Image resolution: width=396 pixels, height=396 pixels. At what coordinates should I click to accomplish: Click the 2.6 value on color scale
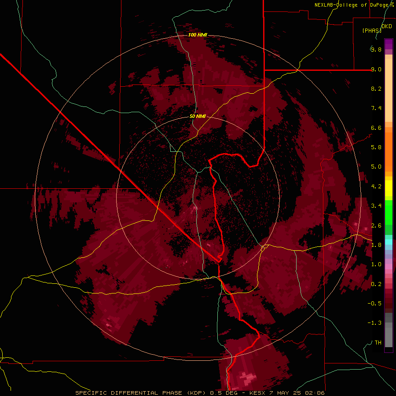click(x=376, y=226)
